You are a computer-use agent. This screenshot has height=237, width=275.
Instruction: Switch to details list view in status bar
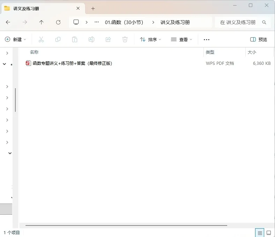[260, 233]
